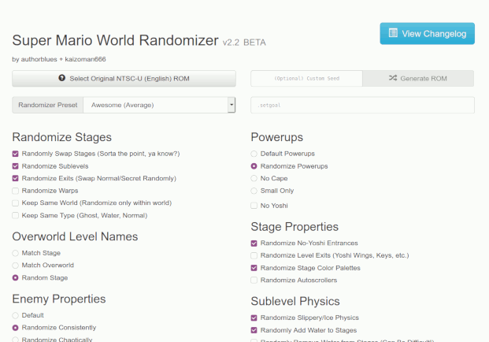Click the Generate ROM button
The image size is (489, 342).
coord(417,79)
